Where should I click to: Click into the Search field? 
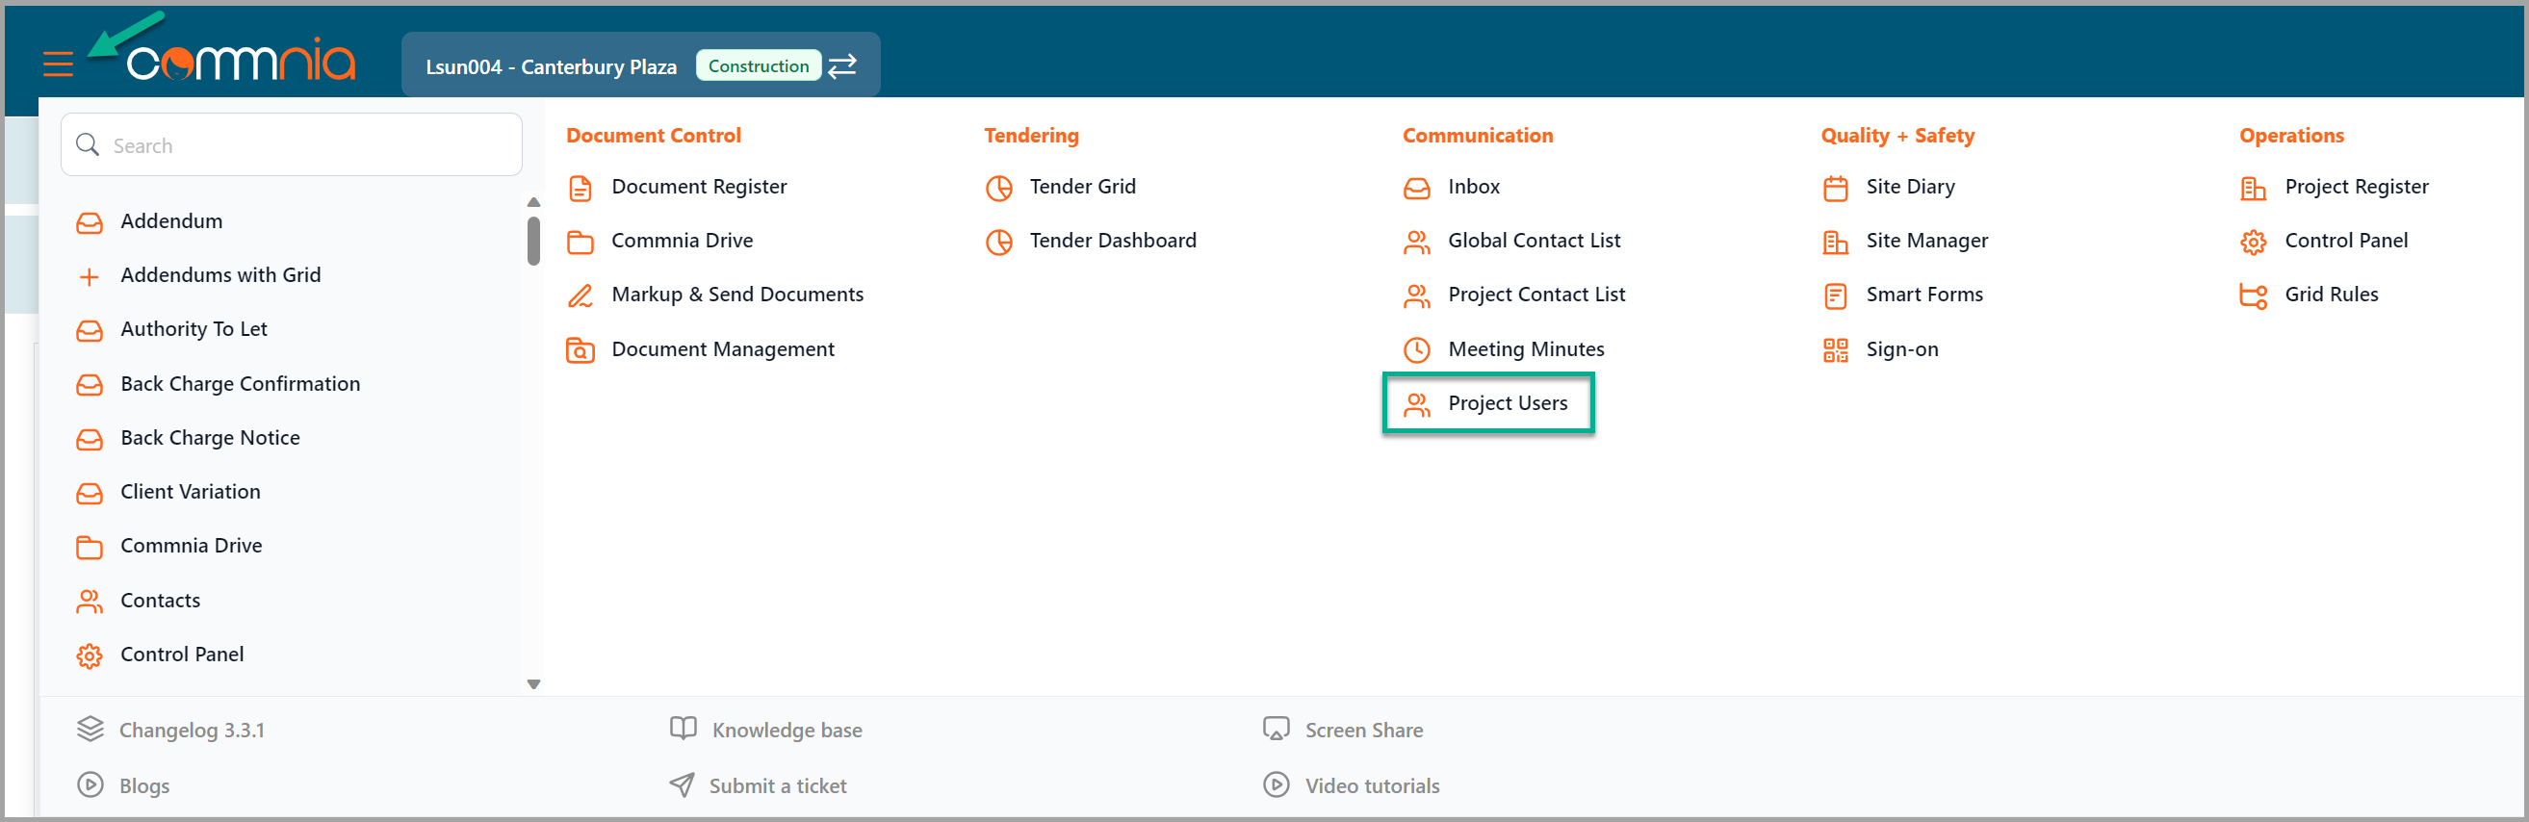(291, 144)
